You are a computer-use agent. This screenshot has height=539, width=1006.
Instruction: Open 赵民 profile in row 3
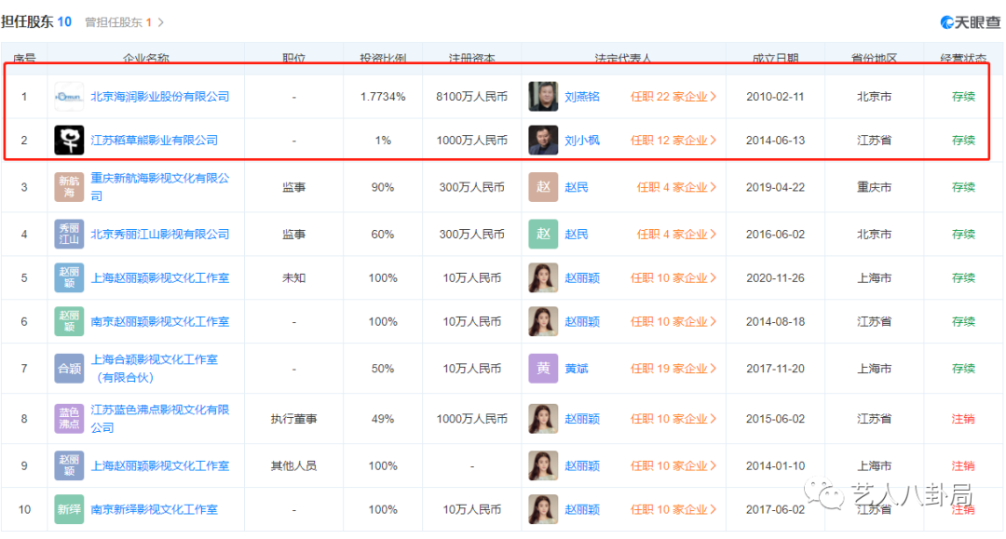click(577, 187)
